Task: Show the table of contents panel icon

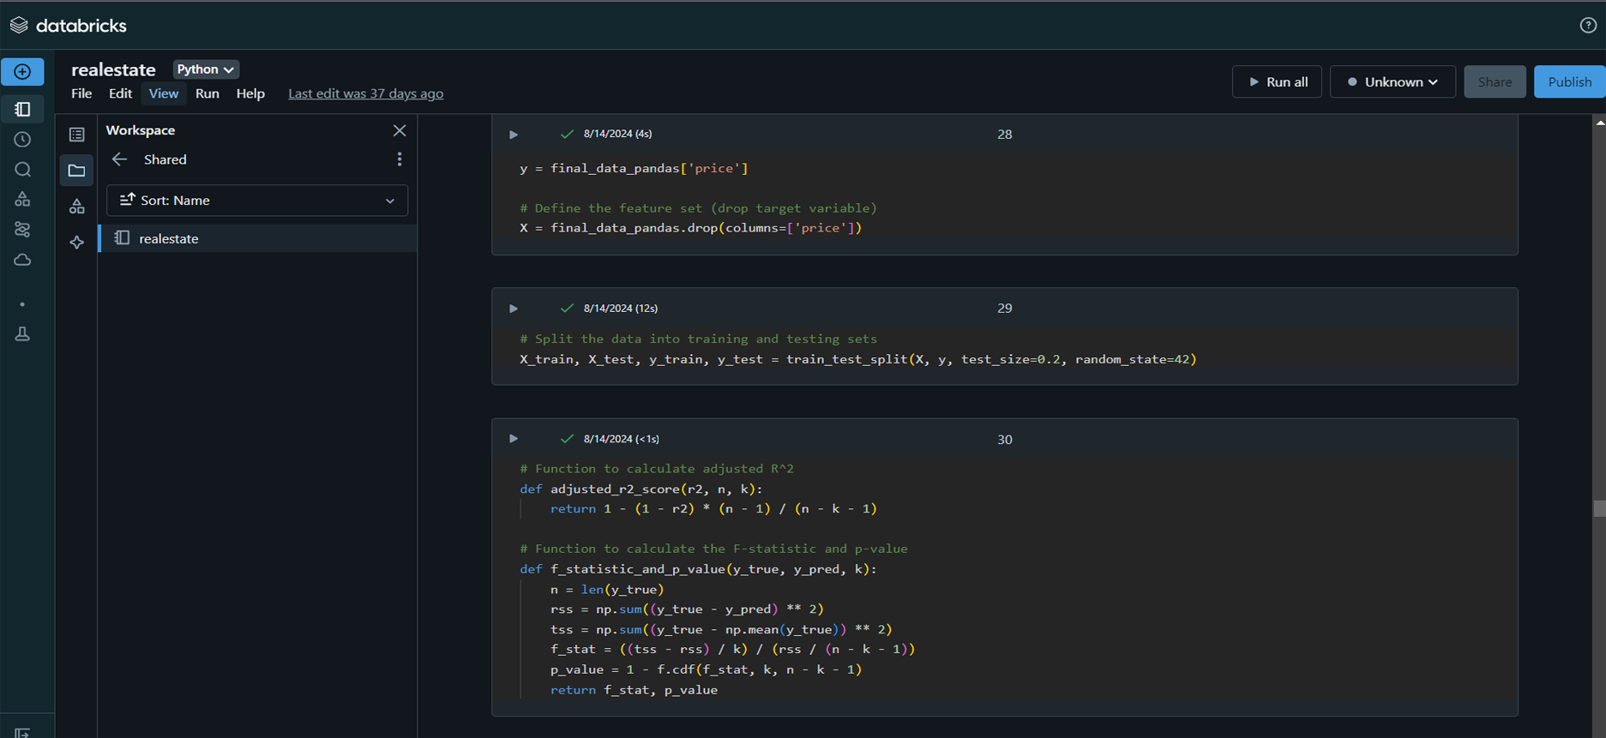Action: (77, 135)
